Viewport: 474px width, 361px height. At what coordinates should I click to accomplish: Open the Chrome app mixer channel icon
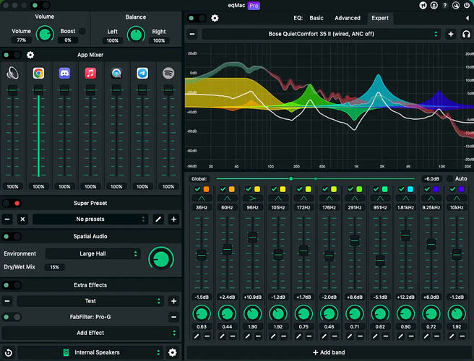[x=38, y=73]
